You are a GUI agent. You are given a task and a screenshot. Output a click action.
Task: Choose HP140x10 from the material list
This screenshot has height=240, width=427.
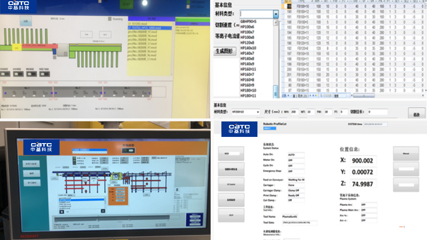[248, 48]
